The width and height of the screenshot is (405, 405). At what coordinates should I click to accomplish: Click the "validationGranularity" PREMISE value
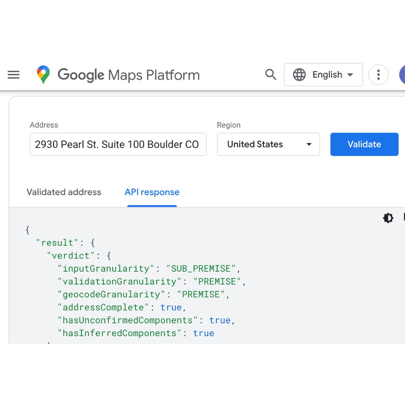click(x=217, y=281)
